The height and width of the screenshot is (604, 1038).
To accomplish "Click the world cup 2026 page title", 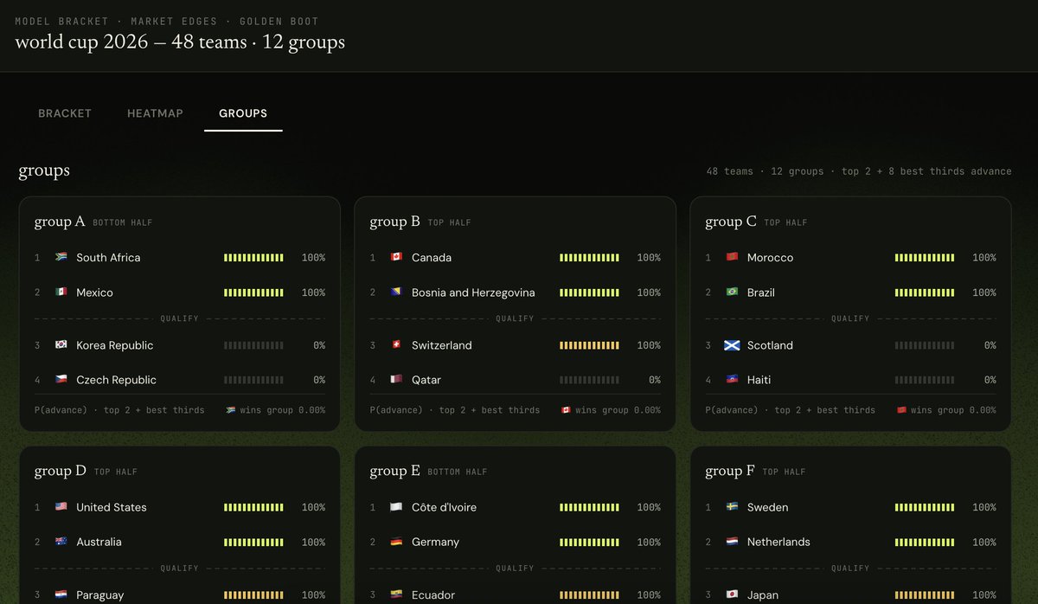I will pyautogui.click(x=180, y=42).
